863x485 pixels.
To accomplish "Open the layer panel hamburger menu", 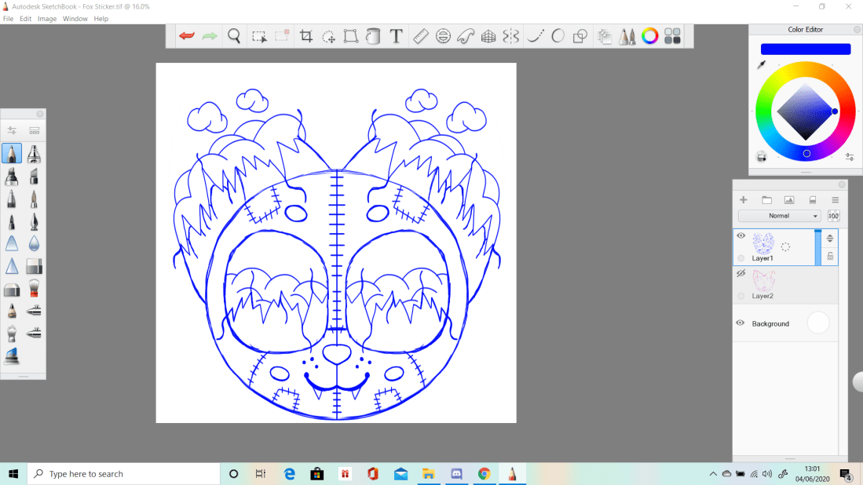I will coord(836,200).
